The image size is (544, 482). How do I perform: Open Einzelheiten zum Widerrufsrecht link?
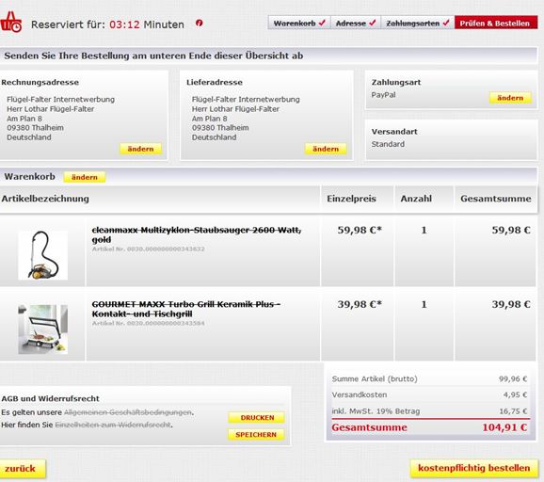click(x=113, y=425)
